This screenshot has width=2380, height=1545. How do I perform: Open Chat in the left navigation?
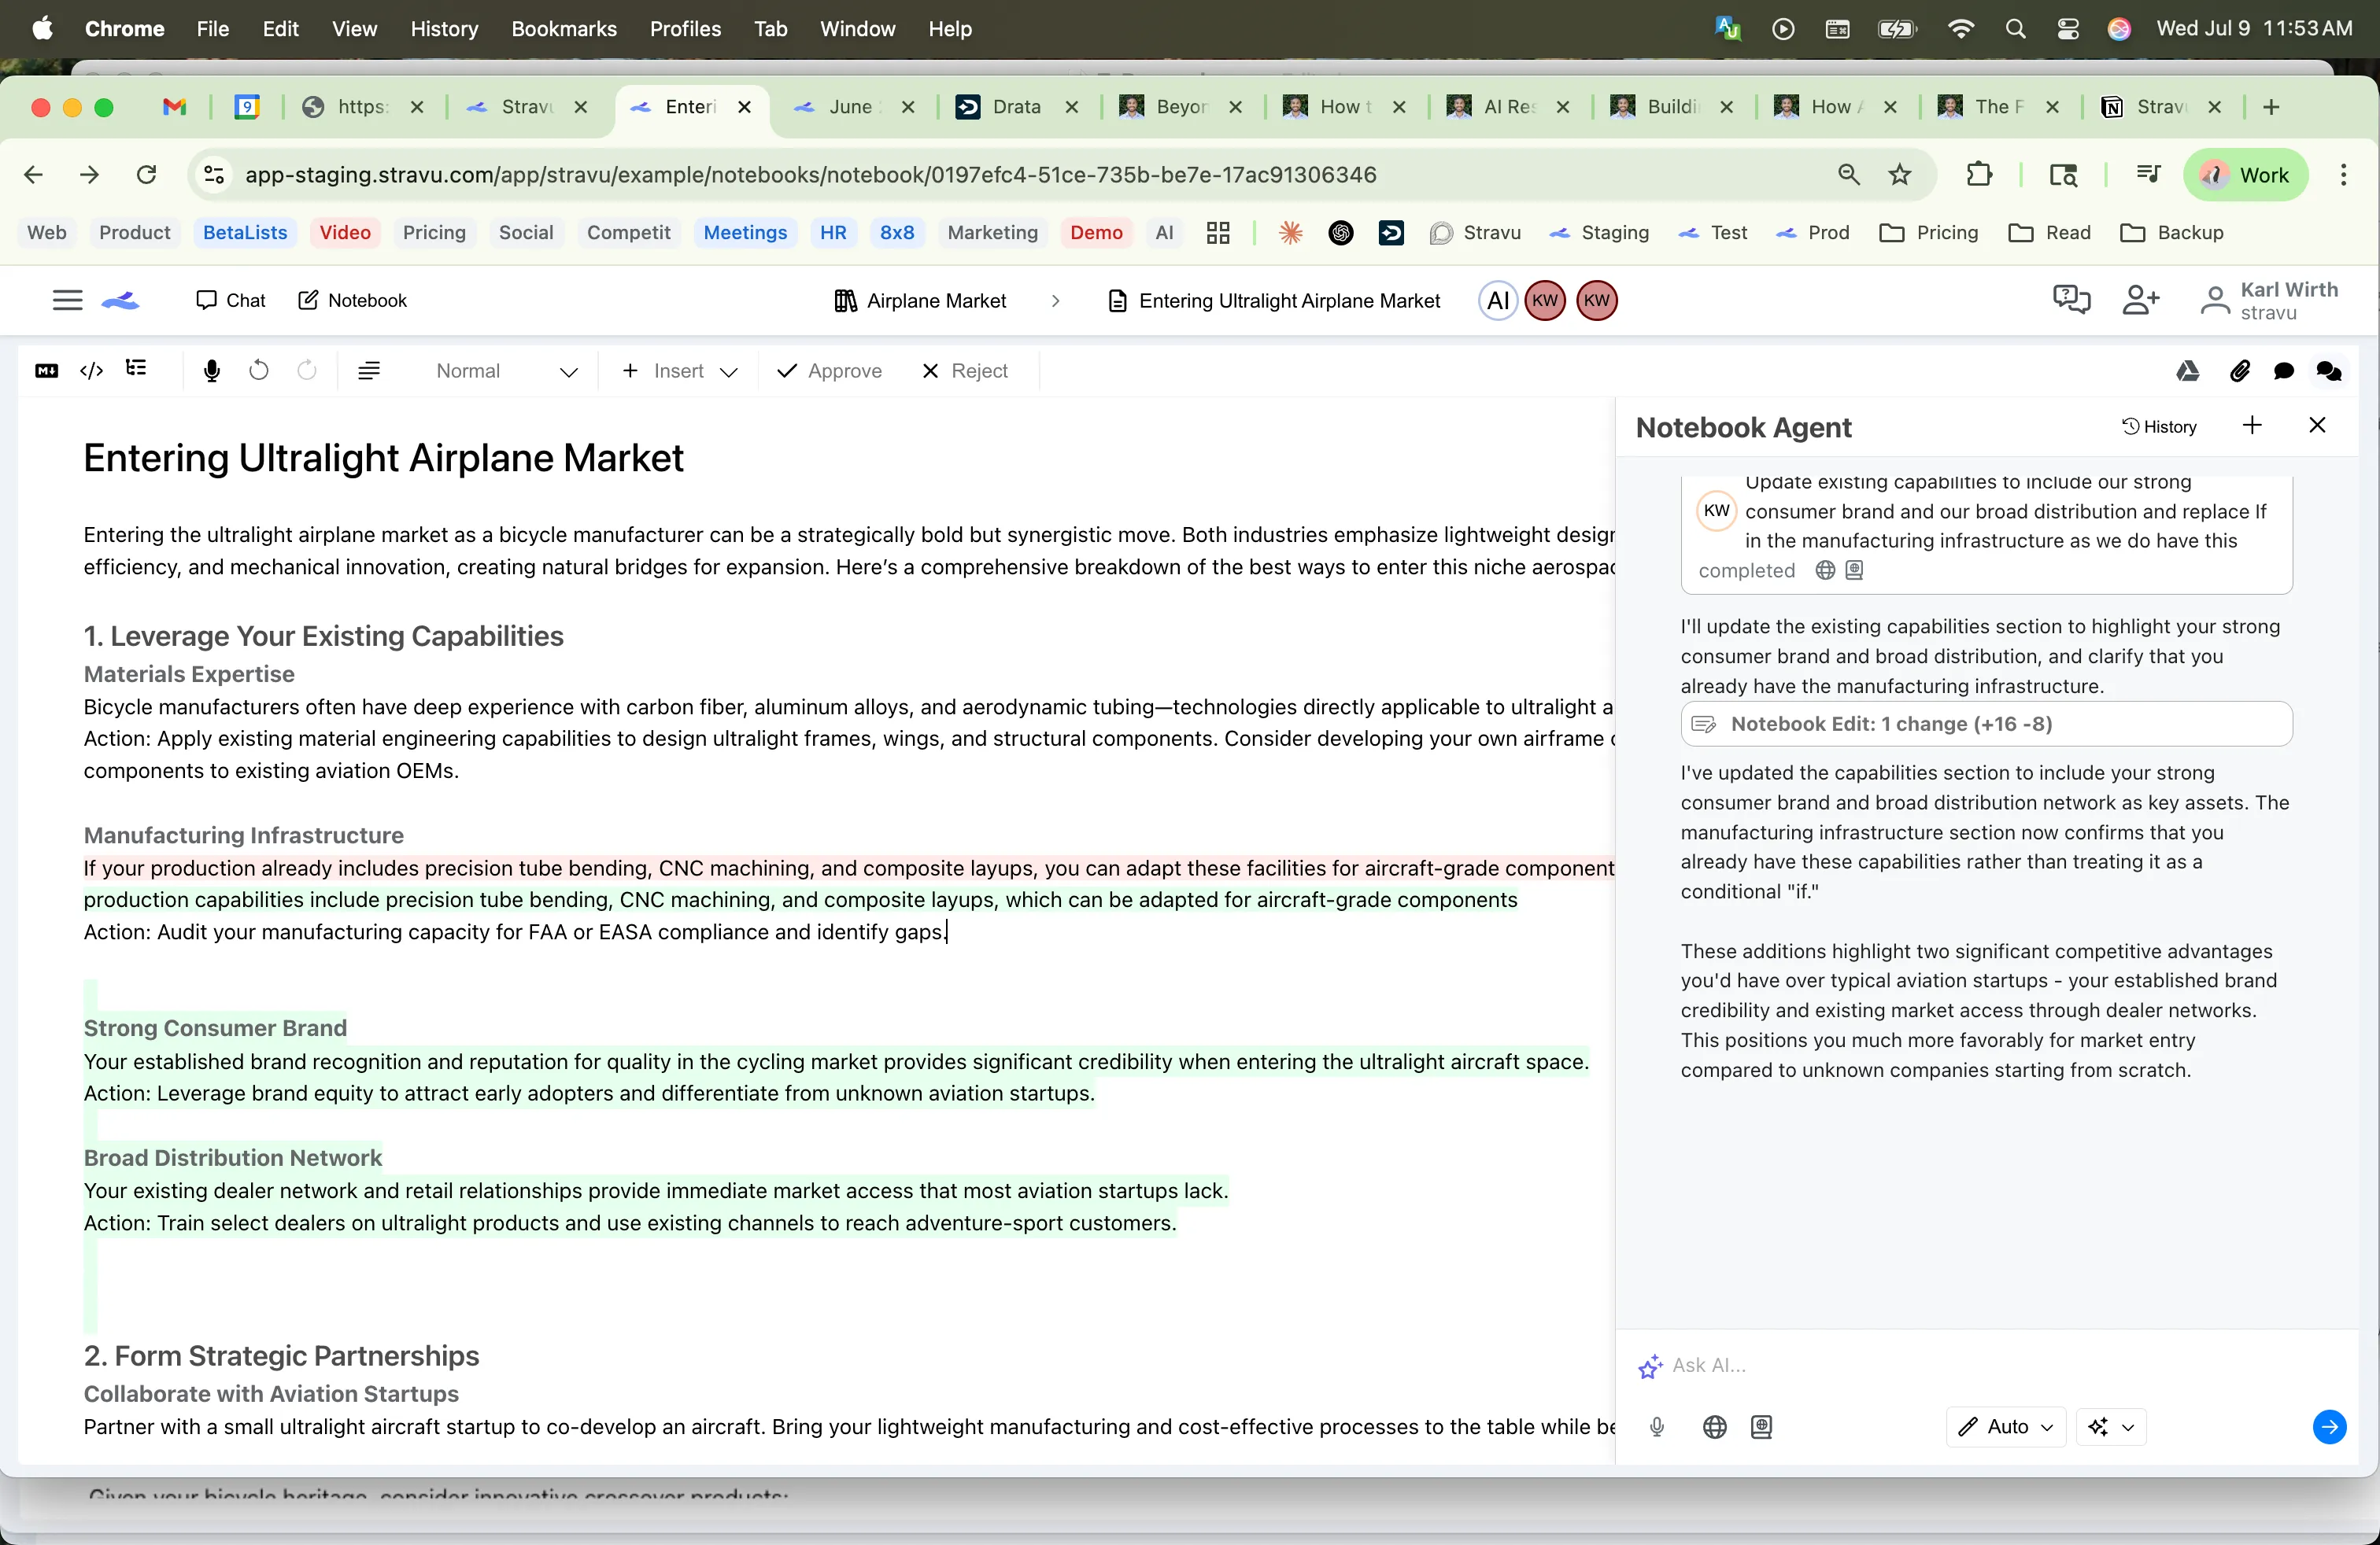pyautogui.click(x=231, y=300)
